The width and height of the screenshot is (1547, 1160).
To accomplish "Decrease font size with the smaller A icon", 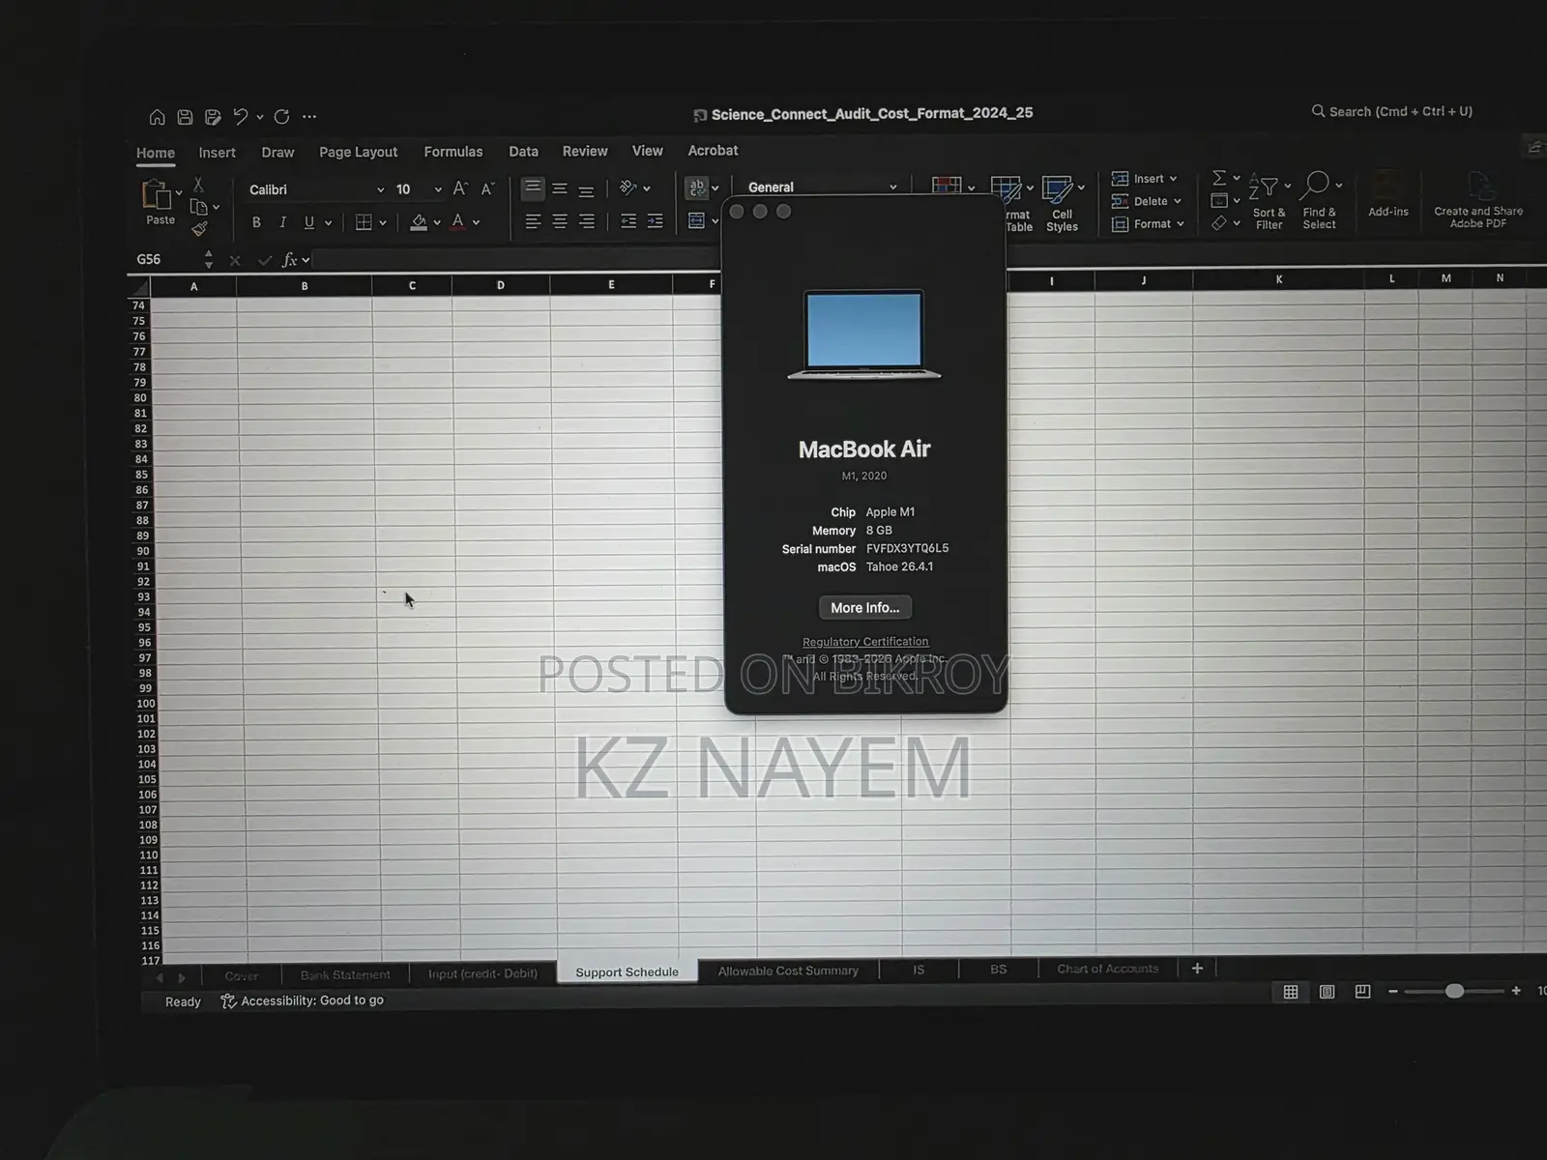I will pyautogui.click(x=487, y=188).
